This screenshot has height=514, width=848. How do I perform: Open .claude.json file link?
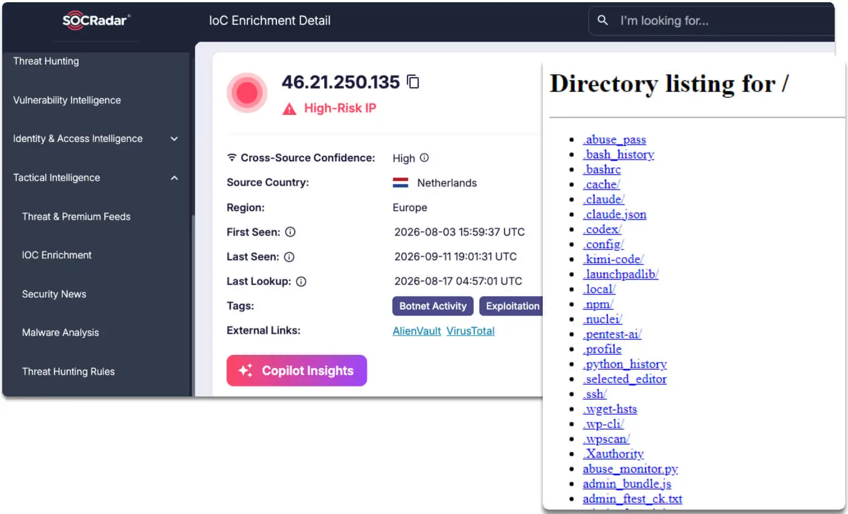click(x=615, y=215)
